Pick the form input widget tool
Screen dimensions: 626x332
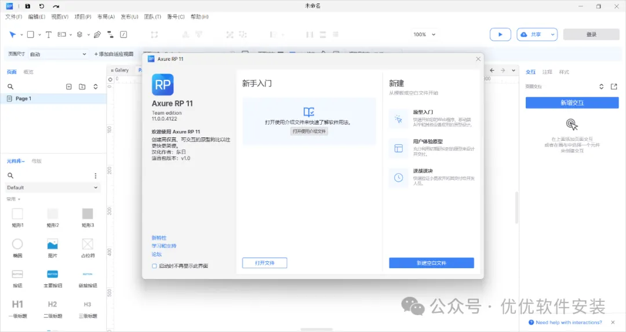coord(61,35)
